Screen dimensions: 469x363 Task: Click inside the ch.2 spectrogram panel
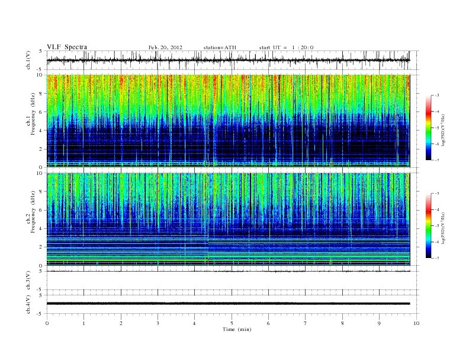[228, 219]
